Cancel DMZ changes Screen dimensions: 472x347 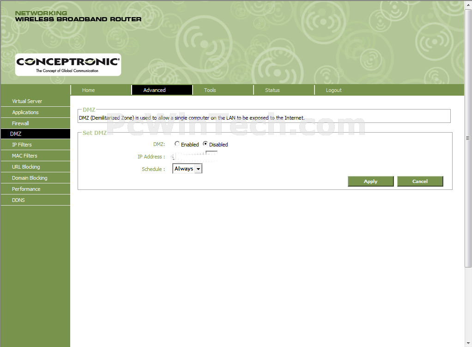[x=420, y=181]
